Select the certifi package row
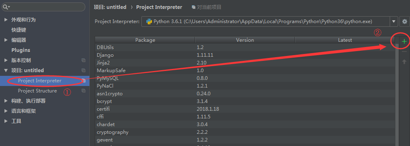 pos(245,109)
